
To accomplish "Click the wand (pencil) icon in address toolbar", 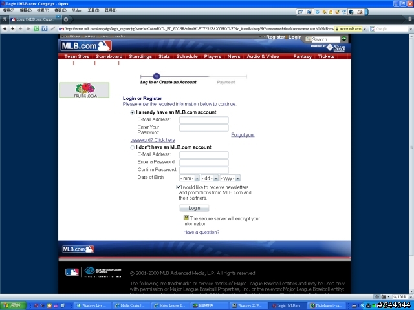I will (53, 28).
